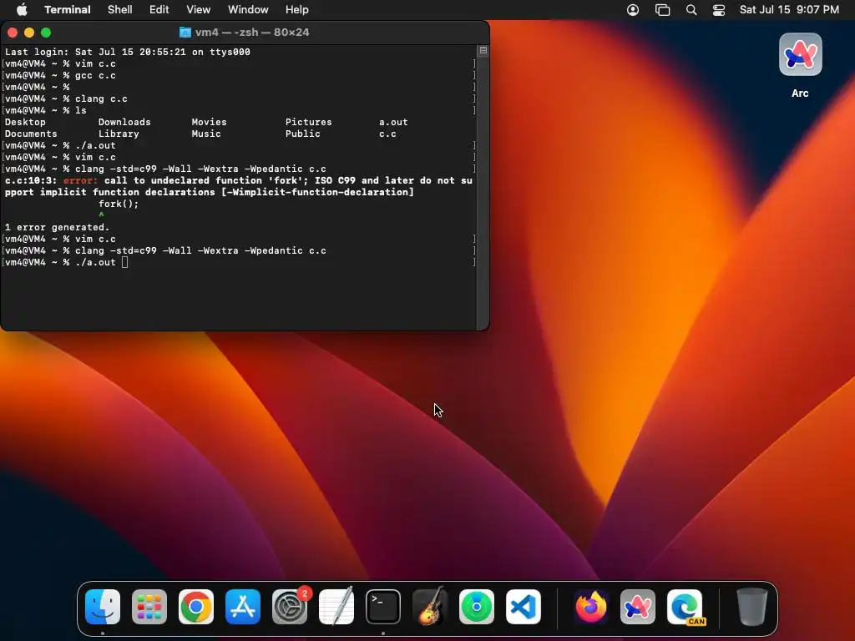Click the red 'error:' text in Terminal
The image size is (855, 641).
(x=80, y=180)
